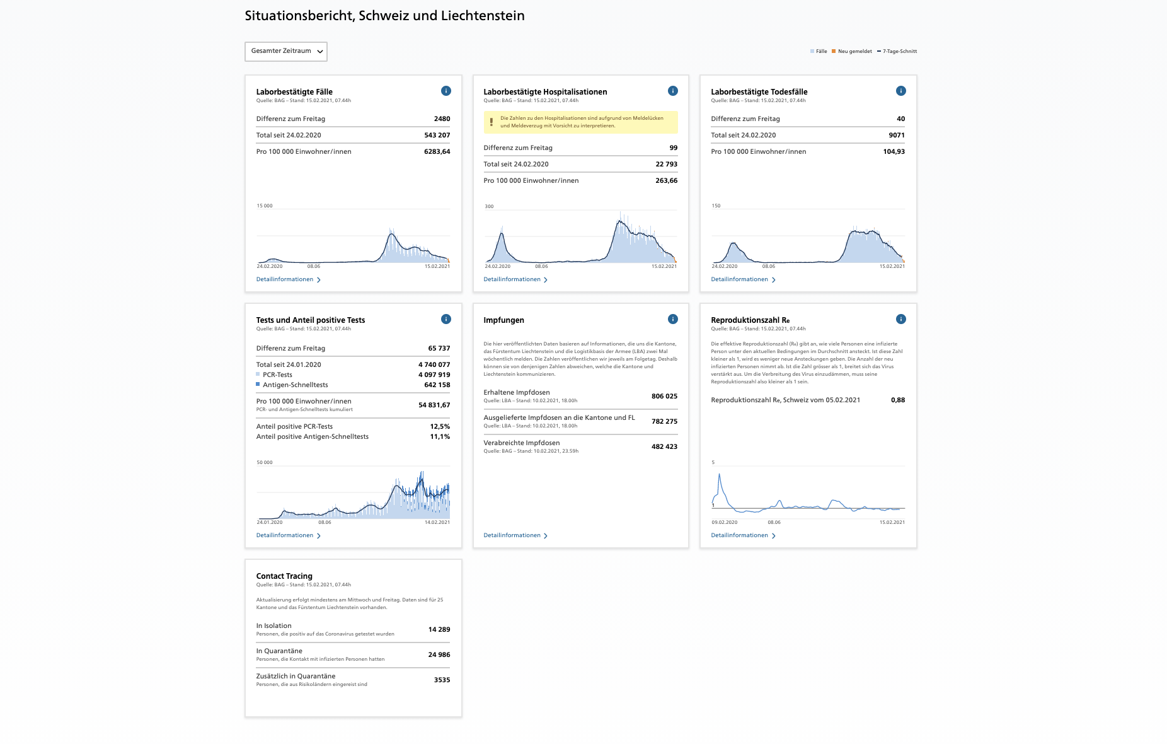Click info icon on Tests und Anteil positive Tests card
The width and height of the screenshot is (1167, 744).
446,319
